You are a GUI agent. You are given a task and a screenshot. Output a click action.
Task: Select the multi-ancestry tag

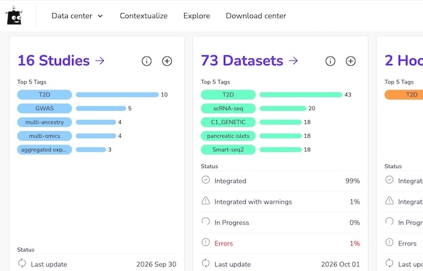click(x=45, y=122)
